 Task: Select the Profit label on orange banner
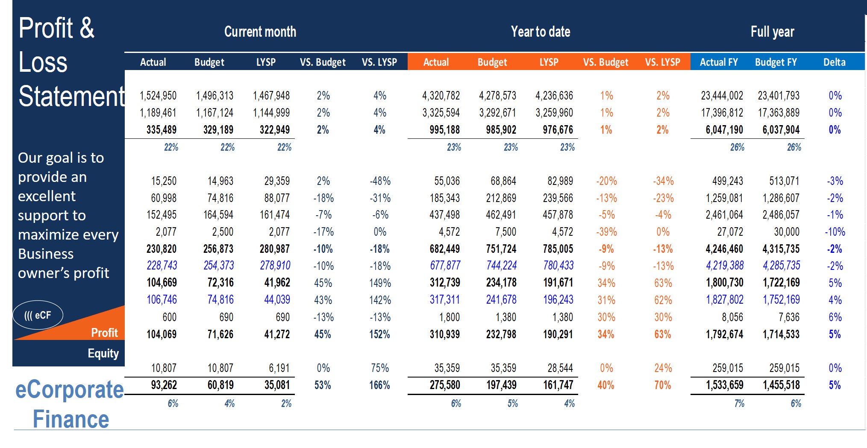click(x=104, y=333)
